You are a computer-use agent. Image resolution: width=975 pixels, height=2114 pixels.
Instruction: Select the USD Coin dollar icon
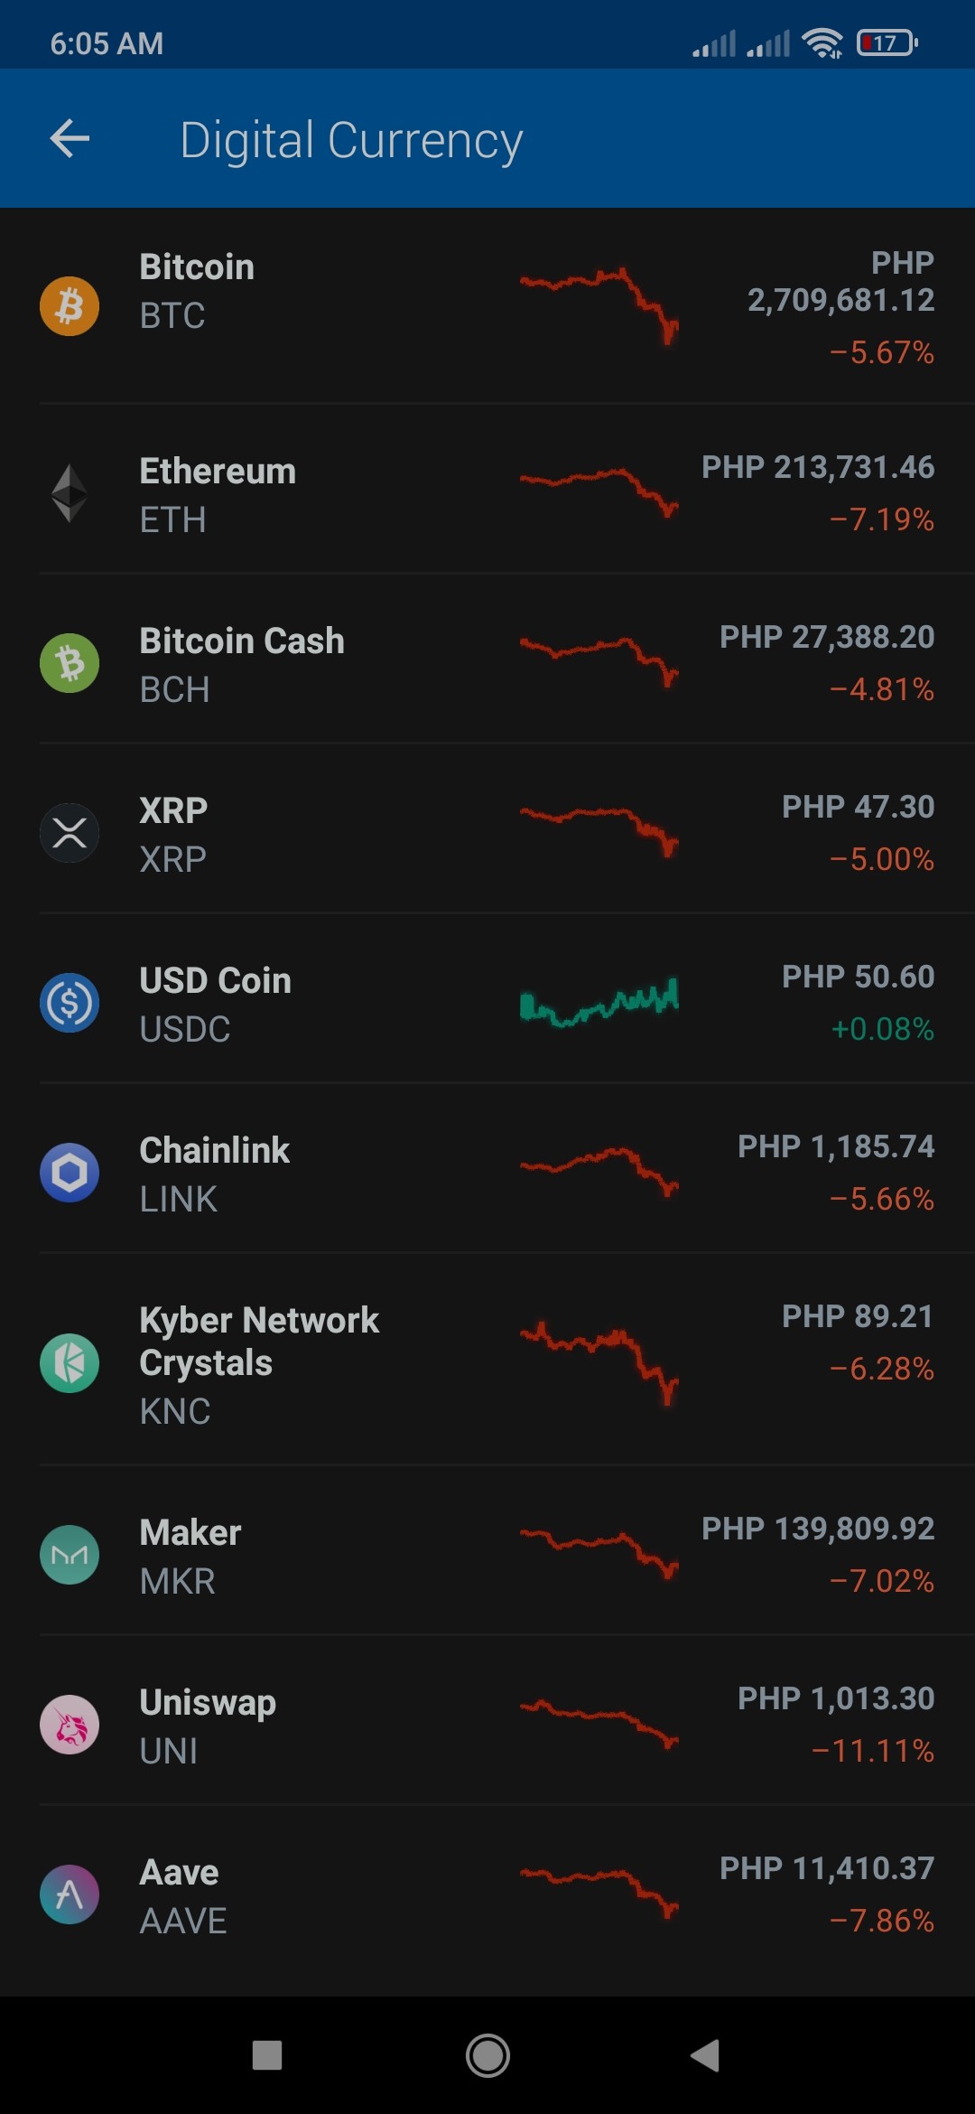(70, 1003)
